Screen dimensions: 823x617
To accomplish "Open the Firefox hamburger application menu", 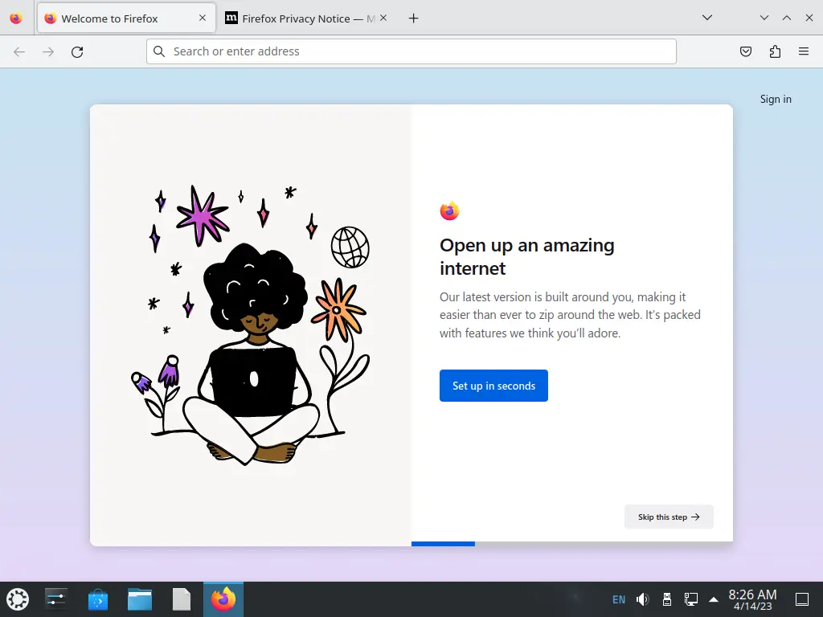I will click(804, 51).
